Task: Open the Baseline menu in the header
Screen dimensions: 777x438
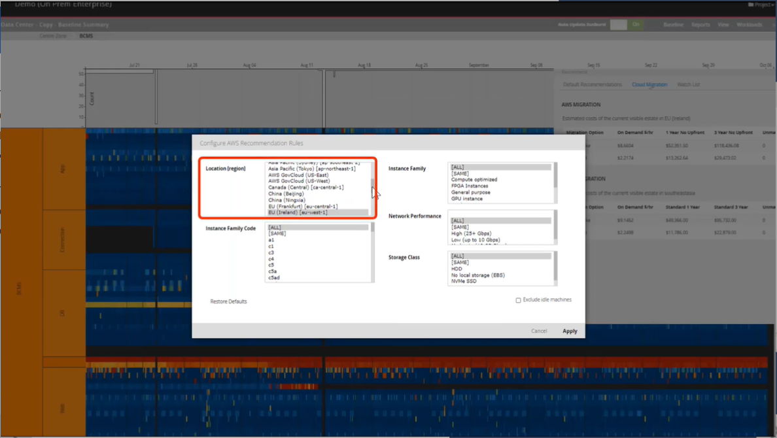Action: [673, 25]
